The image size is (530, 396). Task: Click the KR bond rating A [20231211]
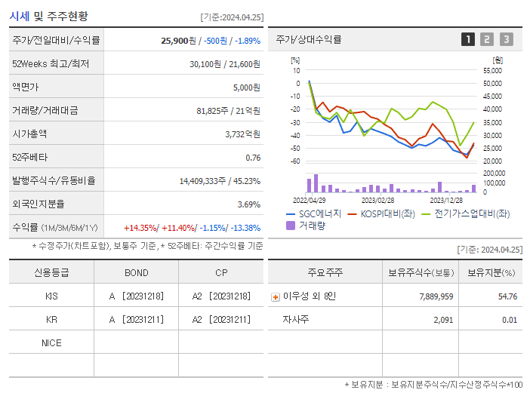[136, 320]
